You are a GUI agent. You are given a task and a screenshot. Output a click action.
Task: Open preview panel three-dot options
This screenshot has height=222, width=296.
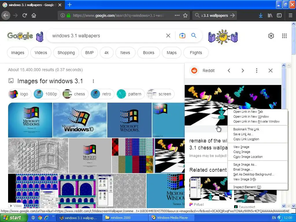(257, 71)
